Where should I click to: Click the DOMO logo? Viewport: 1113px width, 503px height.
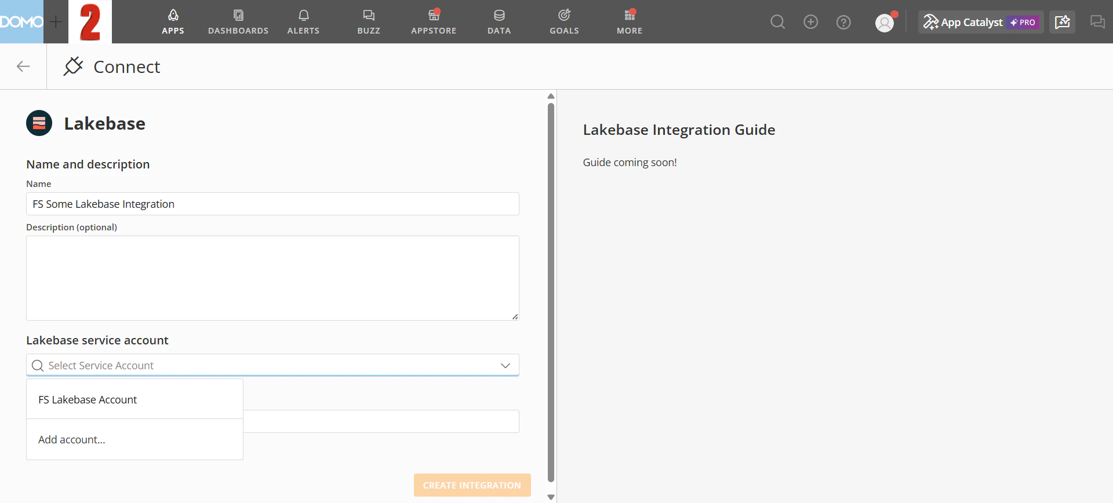tap(21, 22)
